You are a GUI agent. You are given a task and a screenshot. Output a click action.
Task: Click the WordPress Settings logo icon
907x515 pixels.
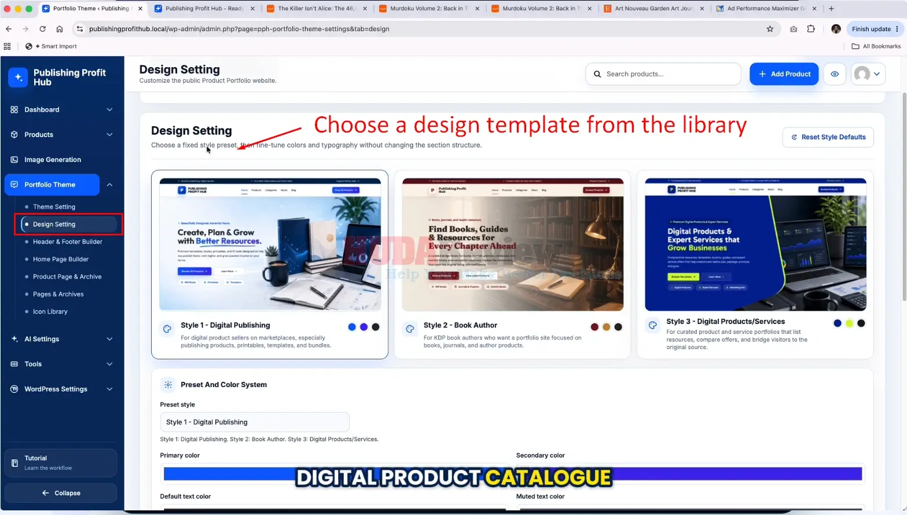(14, 389)
